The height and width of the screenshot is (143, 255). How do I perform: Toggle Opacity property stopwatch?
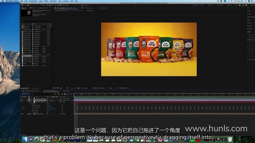click(33, 112)
